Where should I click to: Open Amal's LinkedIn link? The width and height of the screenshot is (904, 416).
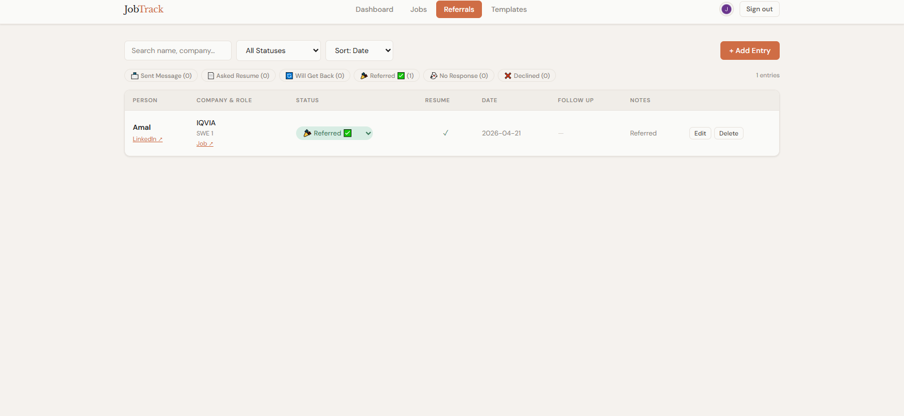[147, 139]
